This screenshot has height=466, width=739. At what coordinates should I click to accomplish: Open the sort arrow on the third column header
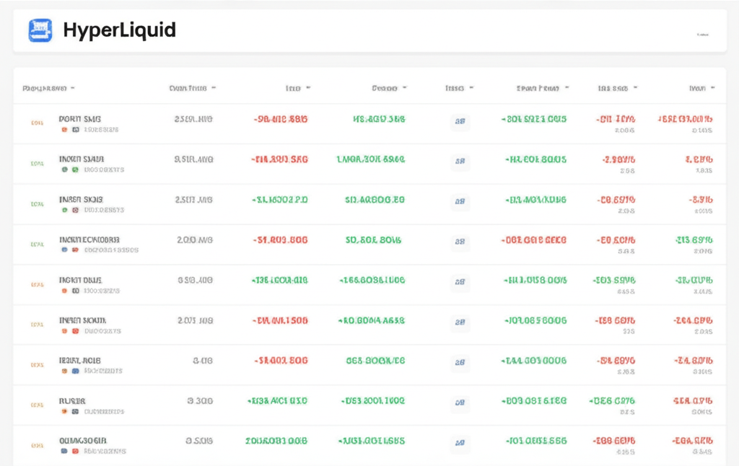pyautogui.click(x=308, y=88)
